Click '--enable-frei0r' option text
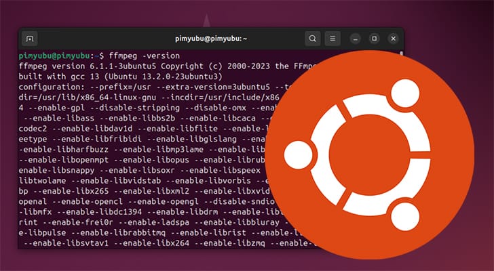494x271 pixels. pos(78,222)
